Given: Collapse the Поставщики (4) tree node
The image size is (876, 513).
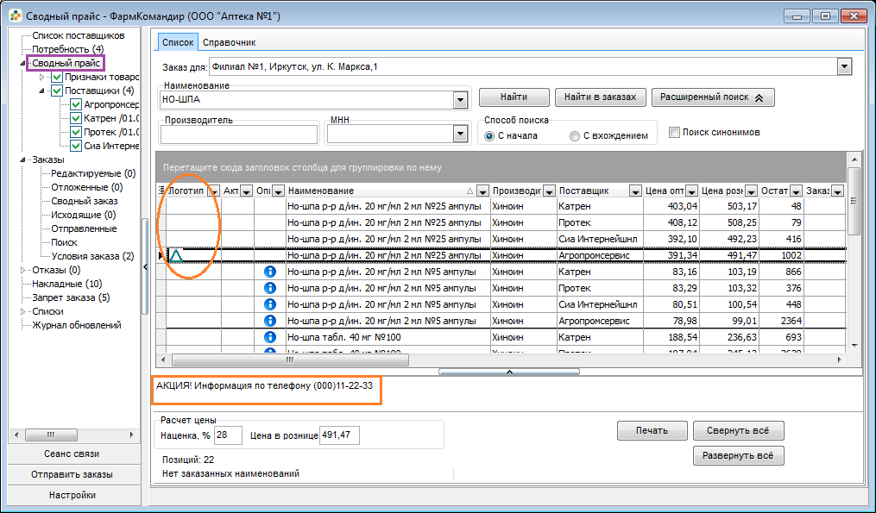Looking at the screenshot, I should 42,91.
